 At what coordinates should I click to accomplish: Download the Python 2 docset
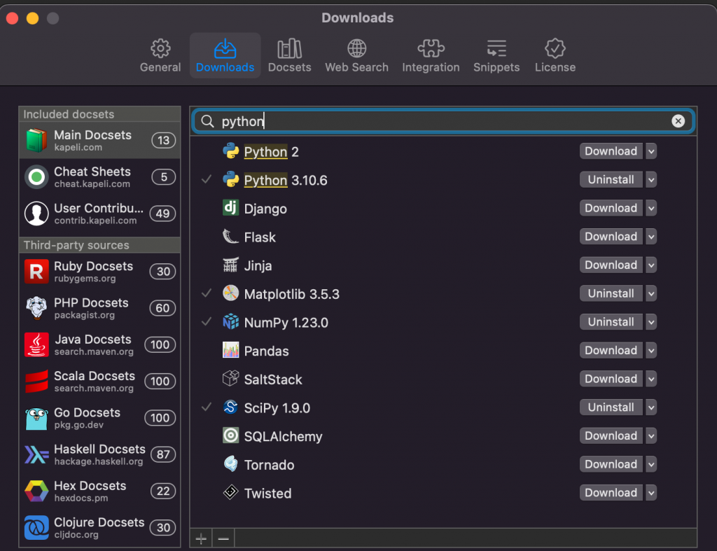pyautogui.click(x=611, y=151)
